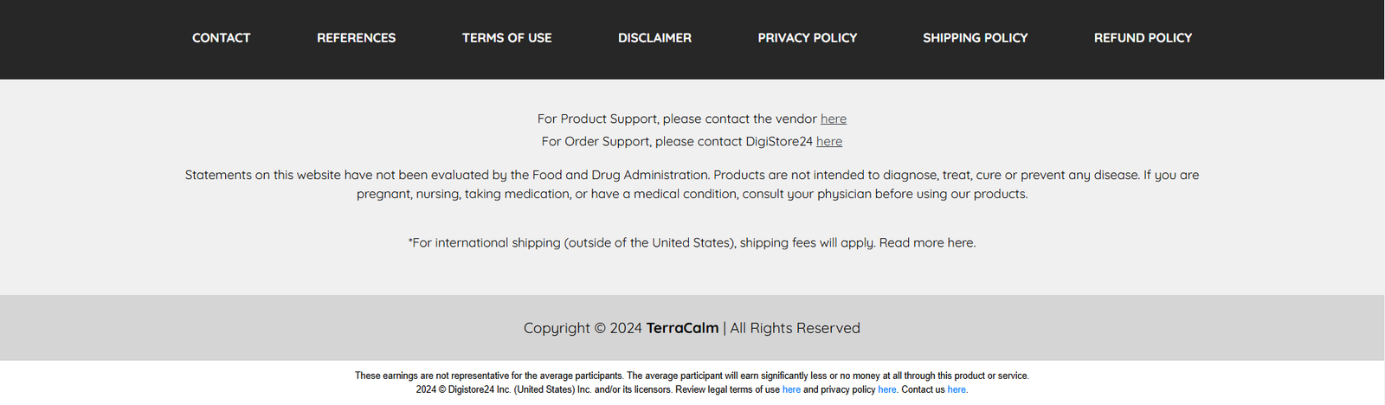Open the CONTACT footer link
The width and height of the screenshot is (1385, 405).
click(x=221, y=38)
